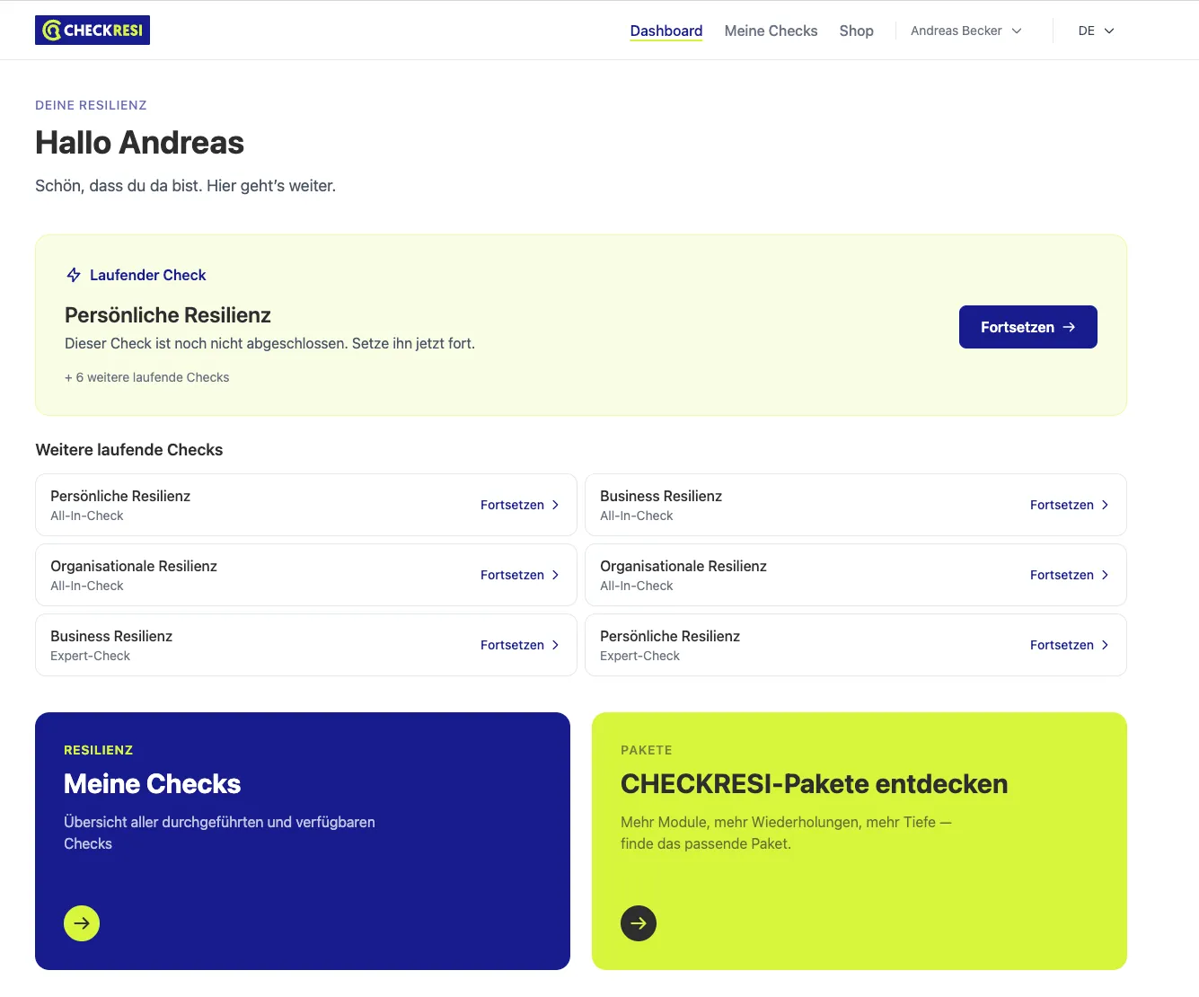
Task: Go to the Dashboard tab
Action: [x=666, y=31]
